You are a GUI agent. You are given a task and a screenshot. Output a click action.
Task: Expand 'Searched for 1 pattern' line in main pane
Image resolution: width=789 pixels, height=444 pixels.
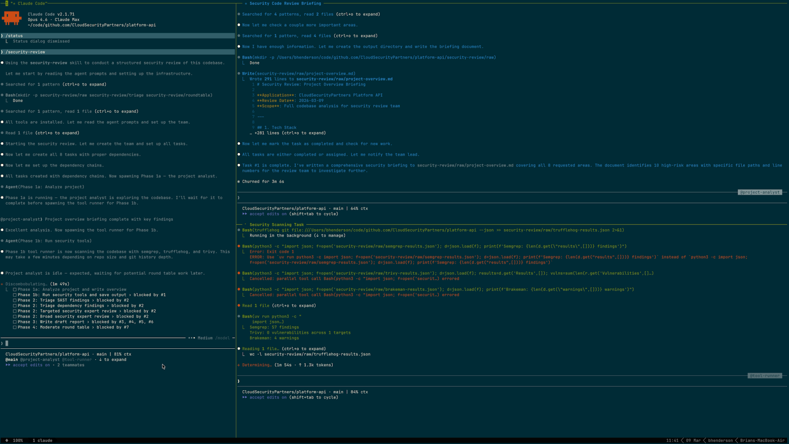pyautogui.click(x=56, y=84)
